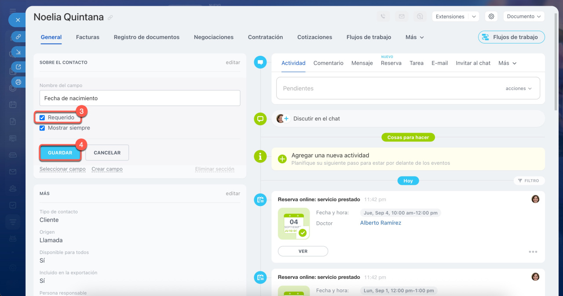Toggle the Mostrar siempre checkbox

coord(42,128)
